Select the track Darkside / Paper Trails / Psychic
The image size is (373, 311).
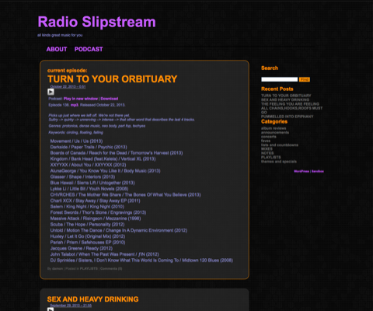(89, 147)
